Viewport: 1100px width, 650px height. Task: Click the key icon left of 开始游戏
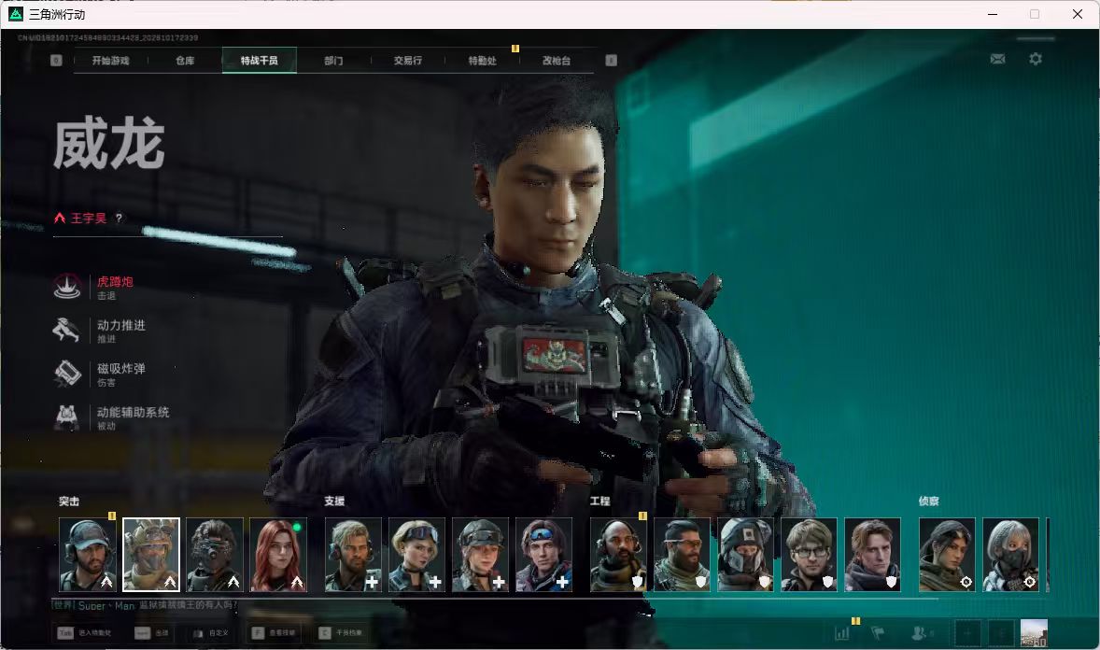point(56,61)
